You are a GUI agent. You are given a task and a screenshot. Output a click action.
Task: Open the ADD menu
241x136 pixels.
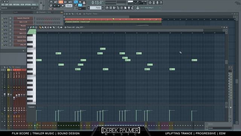pos(11,5)
